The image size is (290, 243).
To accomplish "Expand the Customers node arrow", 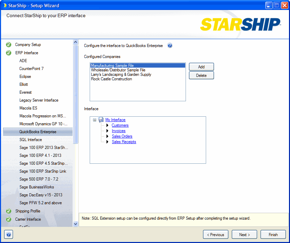I will [x=107, y=125].
